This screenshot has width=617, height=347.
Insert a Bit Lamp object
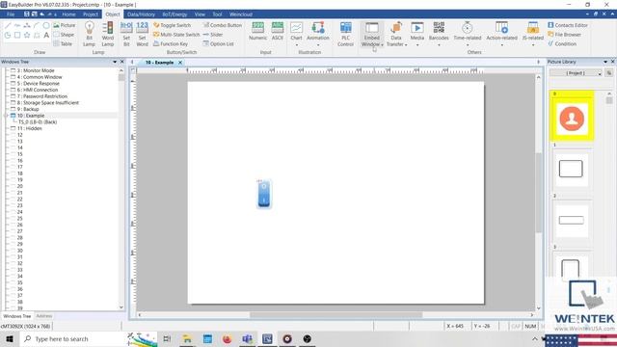pyautogui.click(x=90, y=34)
